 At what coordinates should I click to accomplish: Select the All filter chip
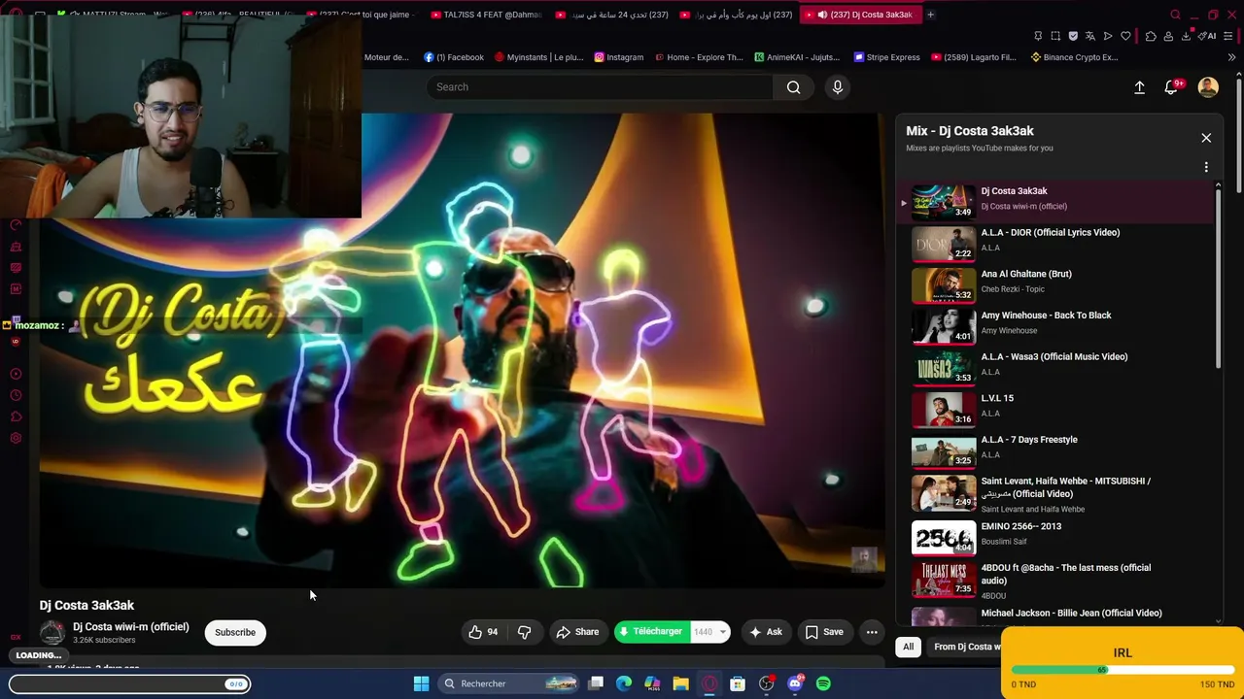click(x=909, y=647)
